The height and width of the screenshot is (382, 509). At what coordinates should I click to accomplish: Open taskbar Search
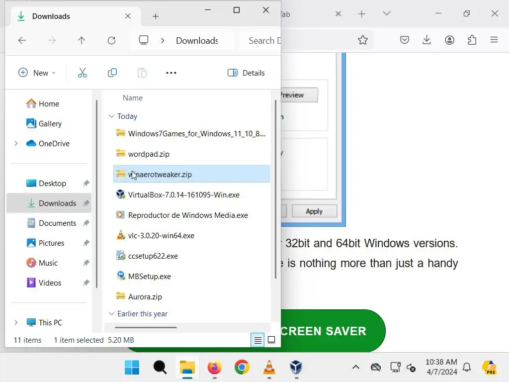[160, 368]
